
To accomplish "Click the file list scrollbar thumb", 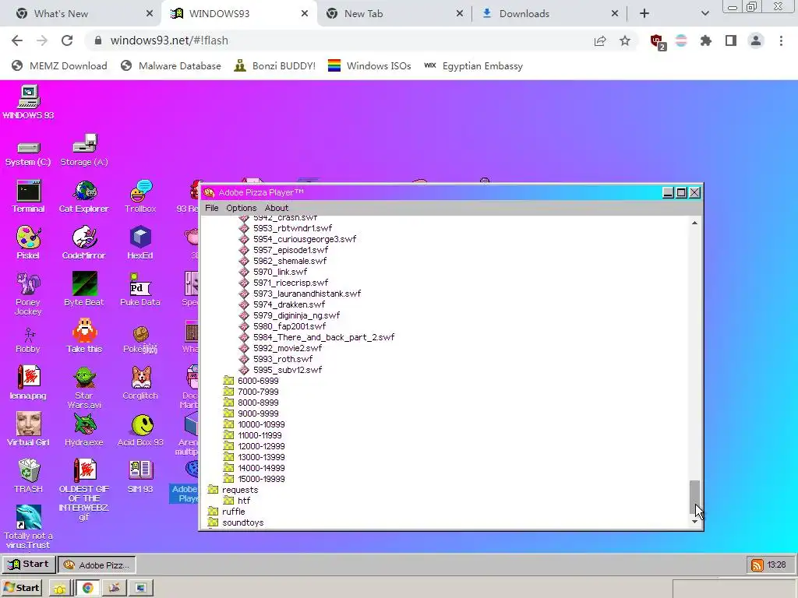I will (x=694, y=497).
